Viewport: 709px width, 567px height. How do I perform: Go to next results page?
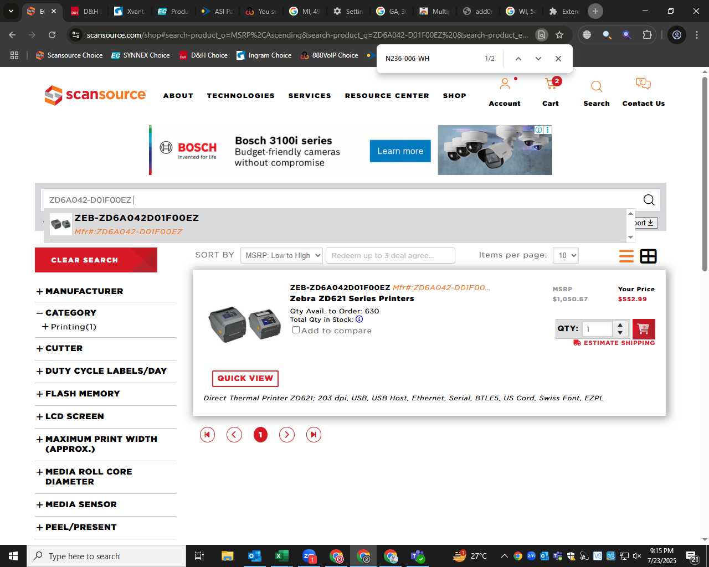click(287, 435)
